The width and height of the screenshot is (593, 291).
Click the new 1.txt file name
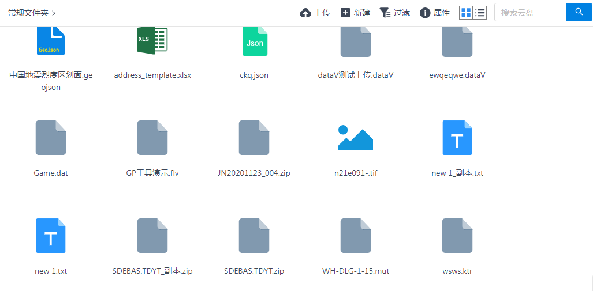tap(51, 271)
